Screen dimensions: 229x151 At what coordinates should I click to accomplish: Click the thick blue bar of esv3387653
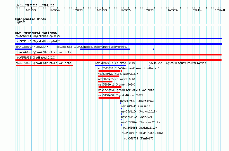click(x=105, y=49)
